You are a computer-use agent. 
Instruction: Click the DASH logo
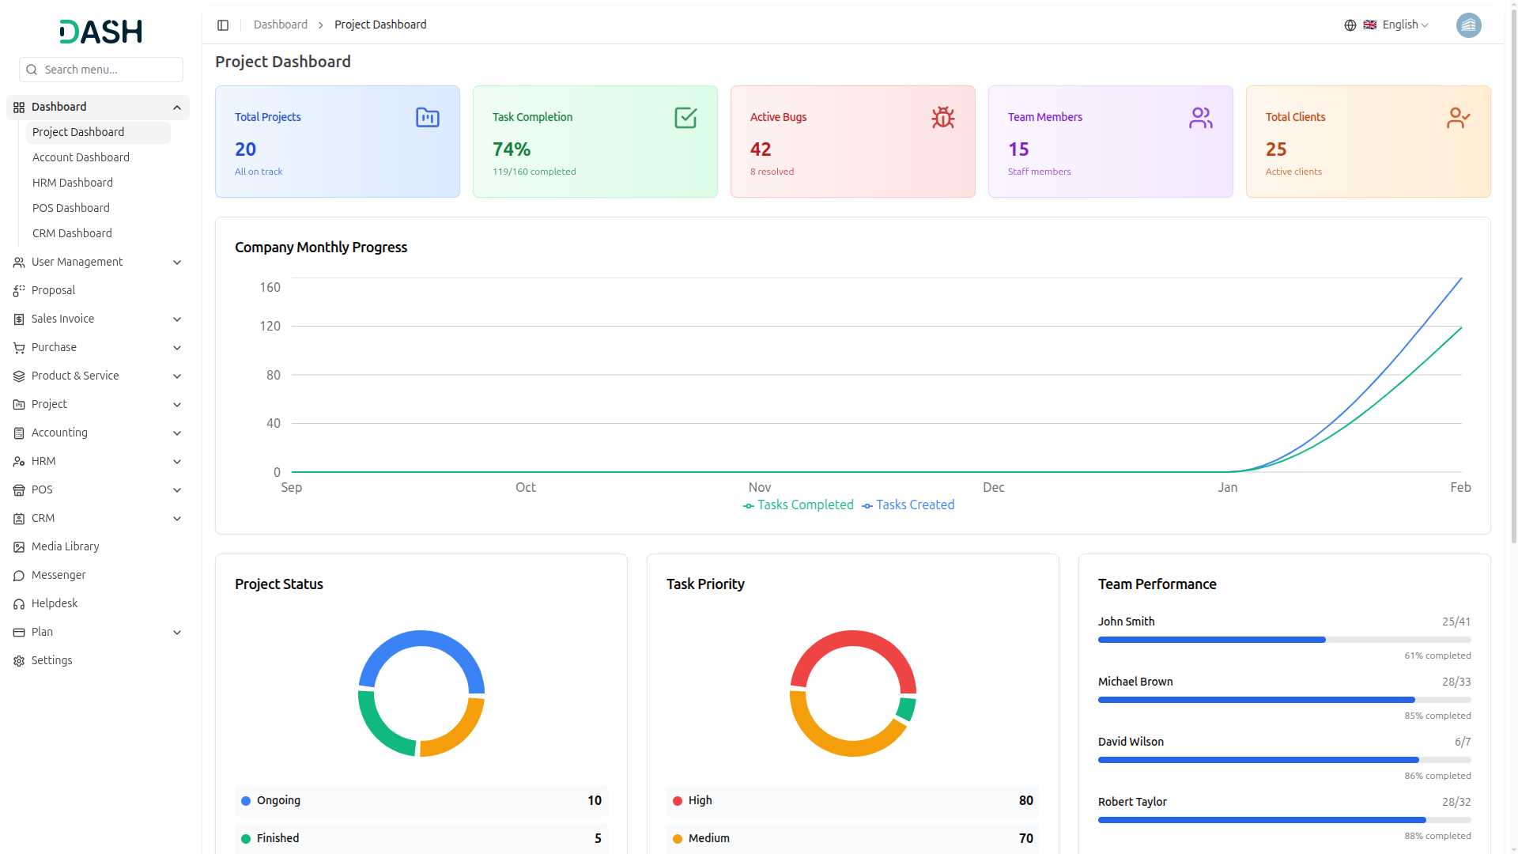(x=101, y=32)
